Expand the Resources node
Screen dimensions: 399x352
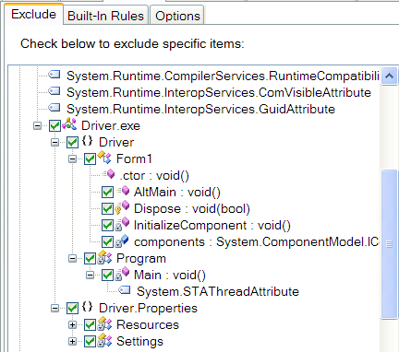[72, 324]
